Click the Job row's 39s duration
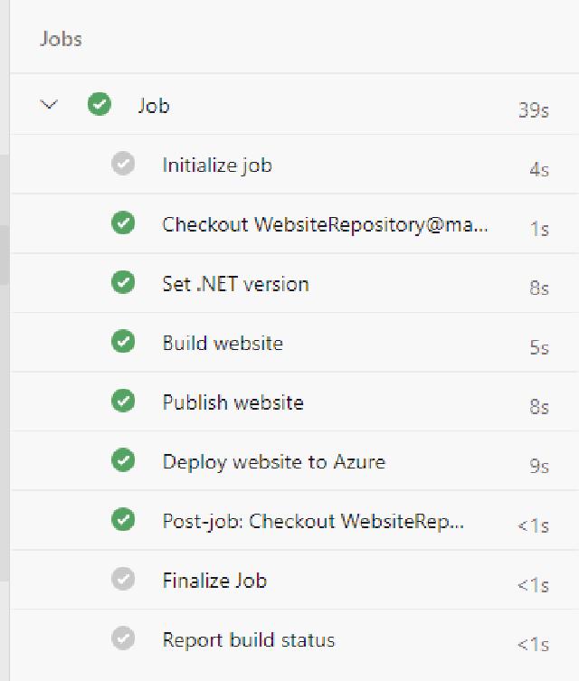 click(x=533, y=110)
